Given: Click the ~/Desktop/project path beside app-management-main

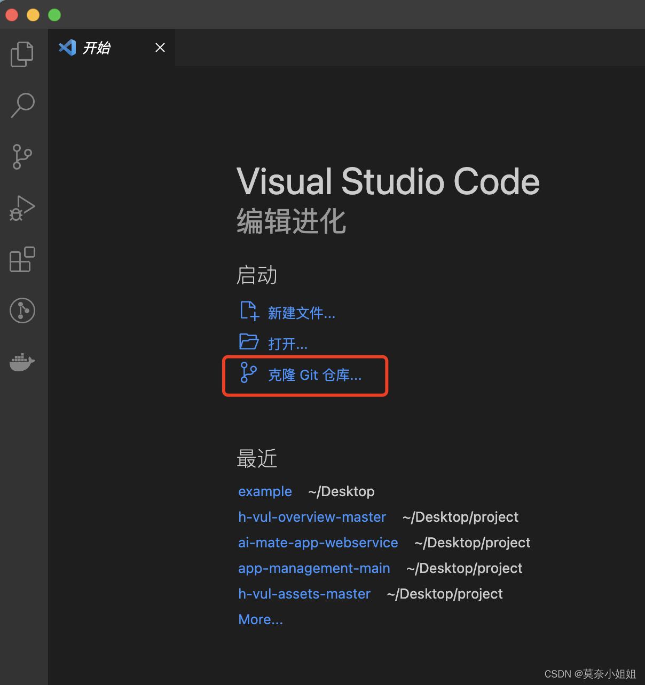Looking at the screenshot, I should [x=465, y=568].
